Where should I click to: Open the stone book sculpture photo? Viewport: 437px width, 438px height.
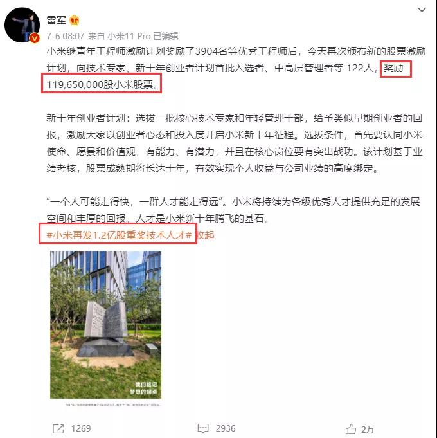coord(106,325)
